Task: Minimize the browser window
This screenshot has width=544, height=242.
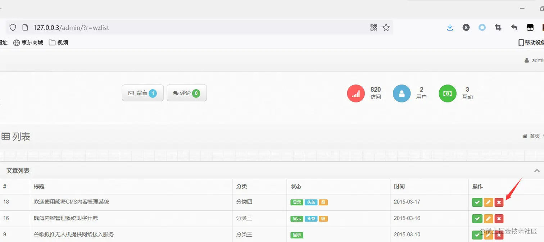Action: pos(522,8)
